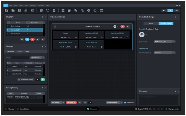Open the Orientation Disabled dropdown
Screen dimensions: 186x116
[164, 53]
